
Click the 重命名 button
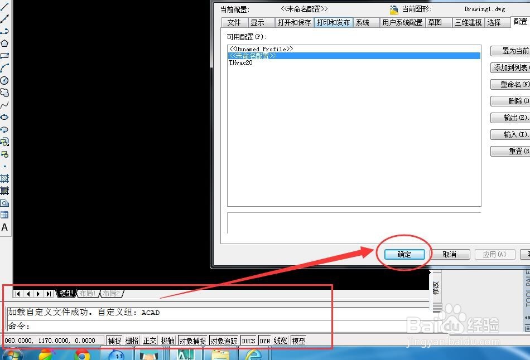pyautogui.click(x=510, y=84)
